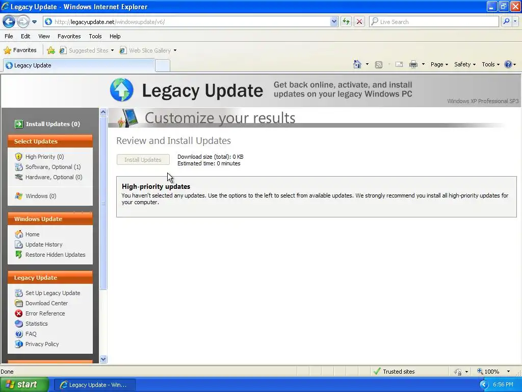Go to Windows Update Home link
Viewport: 522px width, 392px height.
(x=32, y=234)
